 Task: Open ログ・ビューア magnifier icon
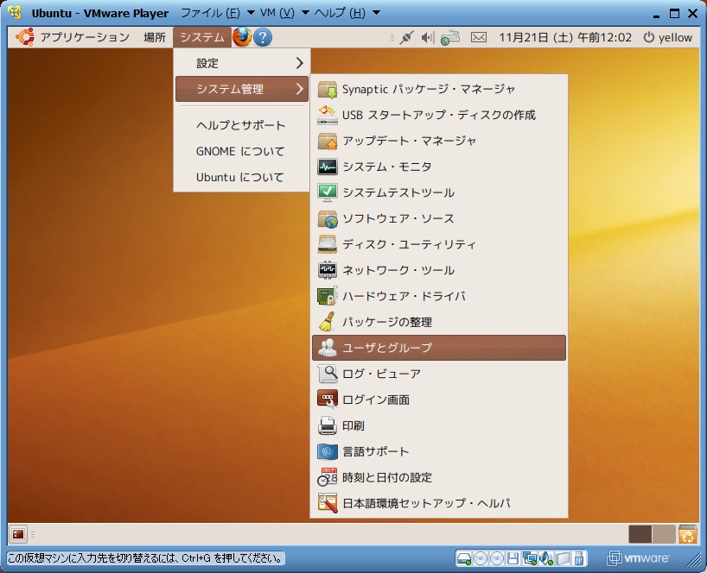click(327, 374)
